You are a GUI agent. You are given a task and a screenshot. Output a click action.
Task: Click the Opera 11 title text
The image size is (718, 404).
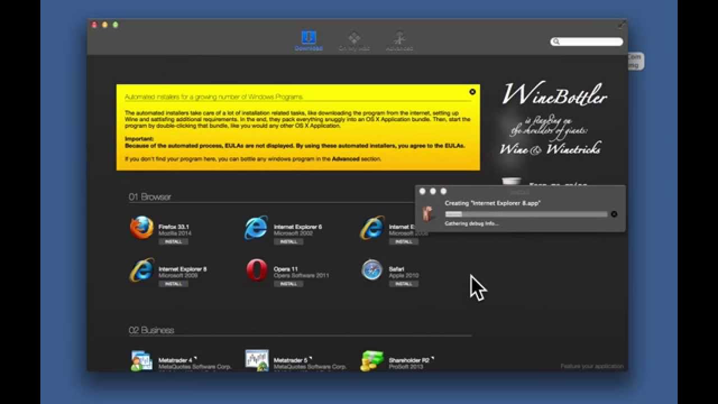pyautogui.click(x=286, y=269)
